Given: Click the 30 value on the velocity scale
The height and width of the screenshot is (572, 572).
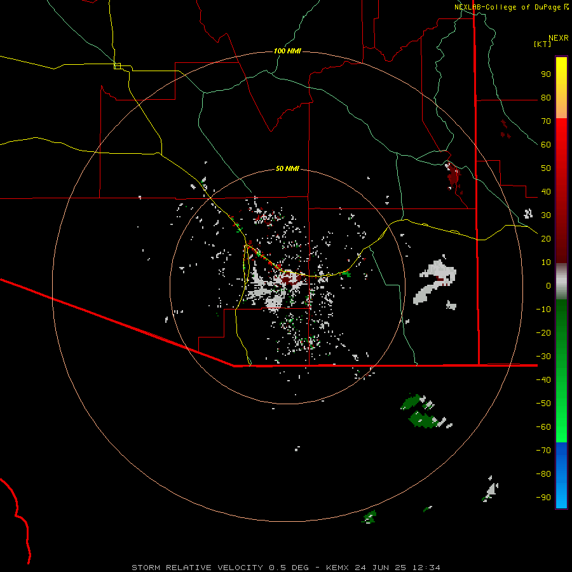Looking at the screenshot, I should (546, 215).
